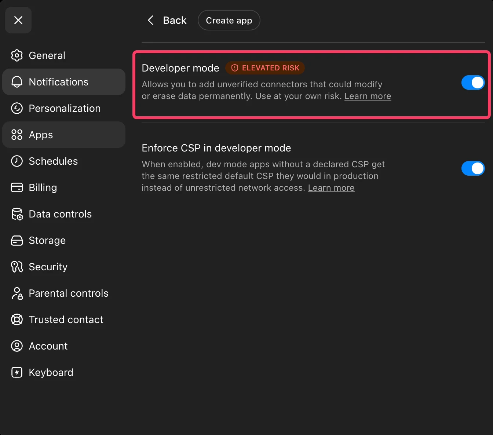The height and width of the screenshot is (435, 493).
Task: Go to Billing settings
Action: [x=64, y=187]
